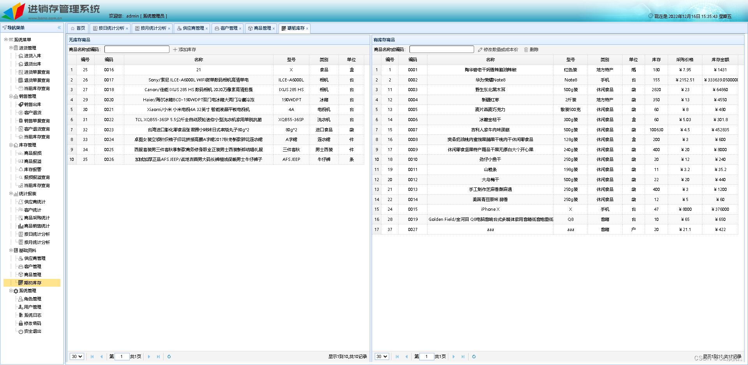The width and height of the screenshot is (748, 365).
Task: Open 商品报损 in the sidebar tree
Action: click(32, 153)
